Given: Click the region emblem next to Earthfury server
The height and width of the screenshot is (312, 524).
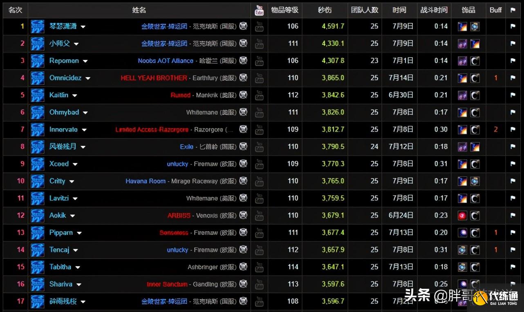Looking at the screenshot, I should coord(243,78).
